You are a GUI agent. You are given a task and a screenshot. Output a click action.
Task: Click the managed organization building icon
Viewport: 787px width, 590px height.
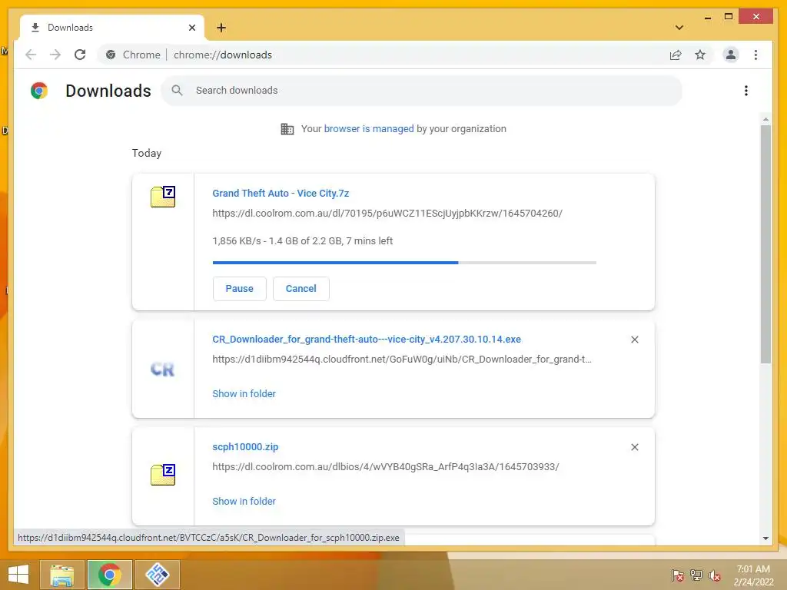pyautogui.click(x=287, y=129)
